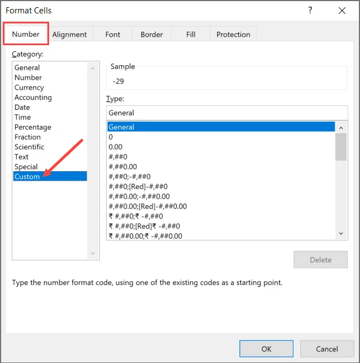
Task: Switch to the Border tab
Action: coord(151,35)
